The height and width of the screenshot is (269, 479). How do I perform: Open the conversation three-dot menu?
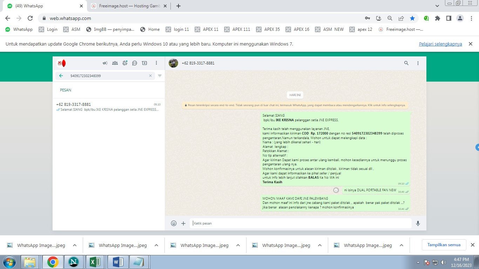pos(418,63)
